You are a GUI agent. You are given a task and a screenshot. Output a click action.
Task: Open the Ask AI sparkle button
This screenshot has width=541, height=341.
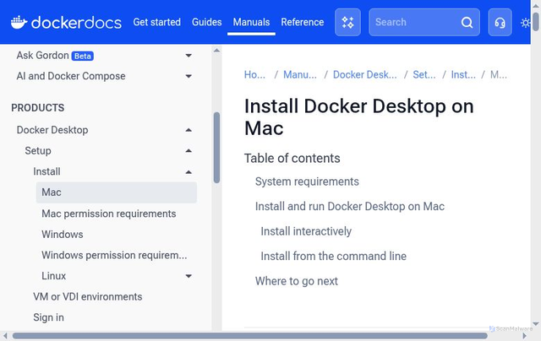pos(347,23)
